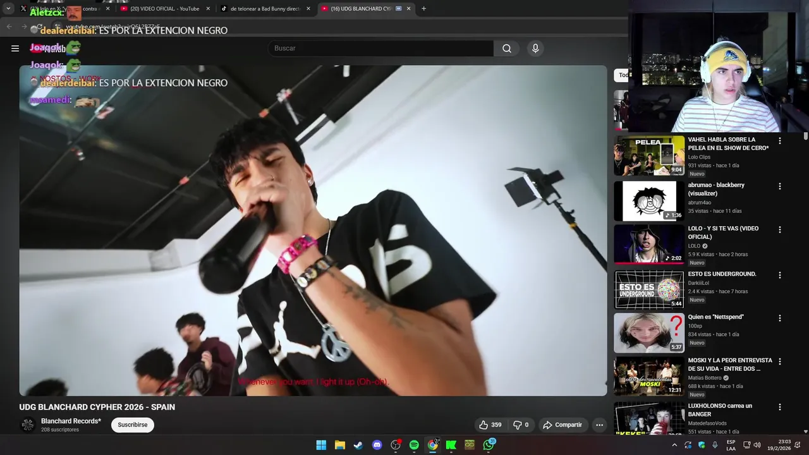Open options for MOSKI Y LA PEOR ENTREVISTA video
This screenshot has width=809, height=455.
779,361
